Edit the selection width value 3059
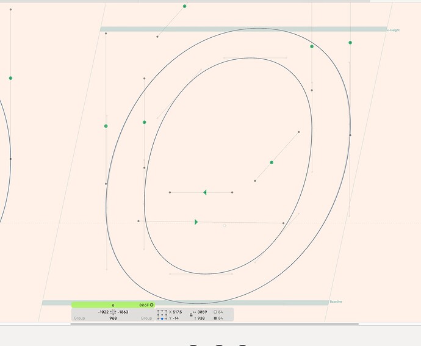Viewport: 421px width, 346px height. (202, 312)
